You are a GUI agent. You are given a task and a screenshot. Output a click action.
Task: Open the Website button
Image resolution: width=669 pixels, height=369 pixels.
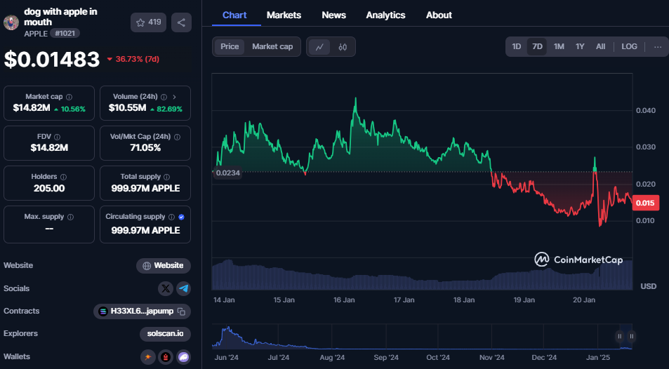(164, 266)
